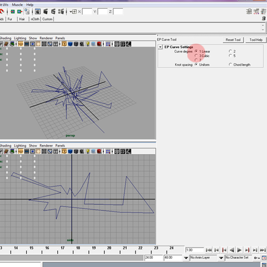This screenshot has height=267, width=267.
Task: Click the X coordinate input field
Action: [x=87, y=12]
